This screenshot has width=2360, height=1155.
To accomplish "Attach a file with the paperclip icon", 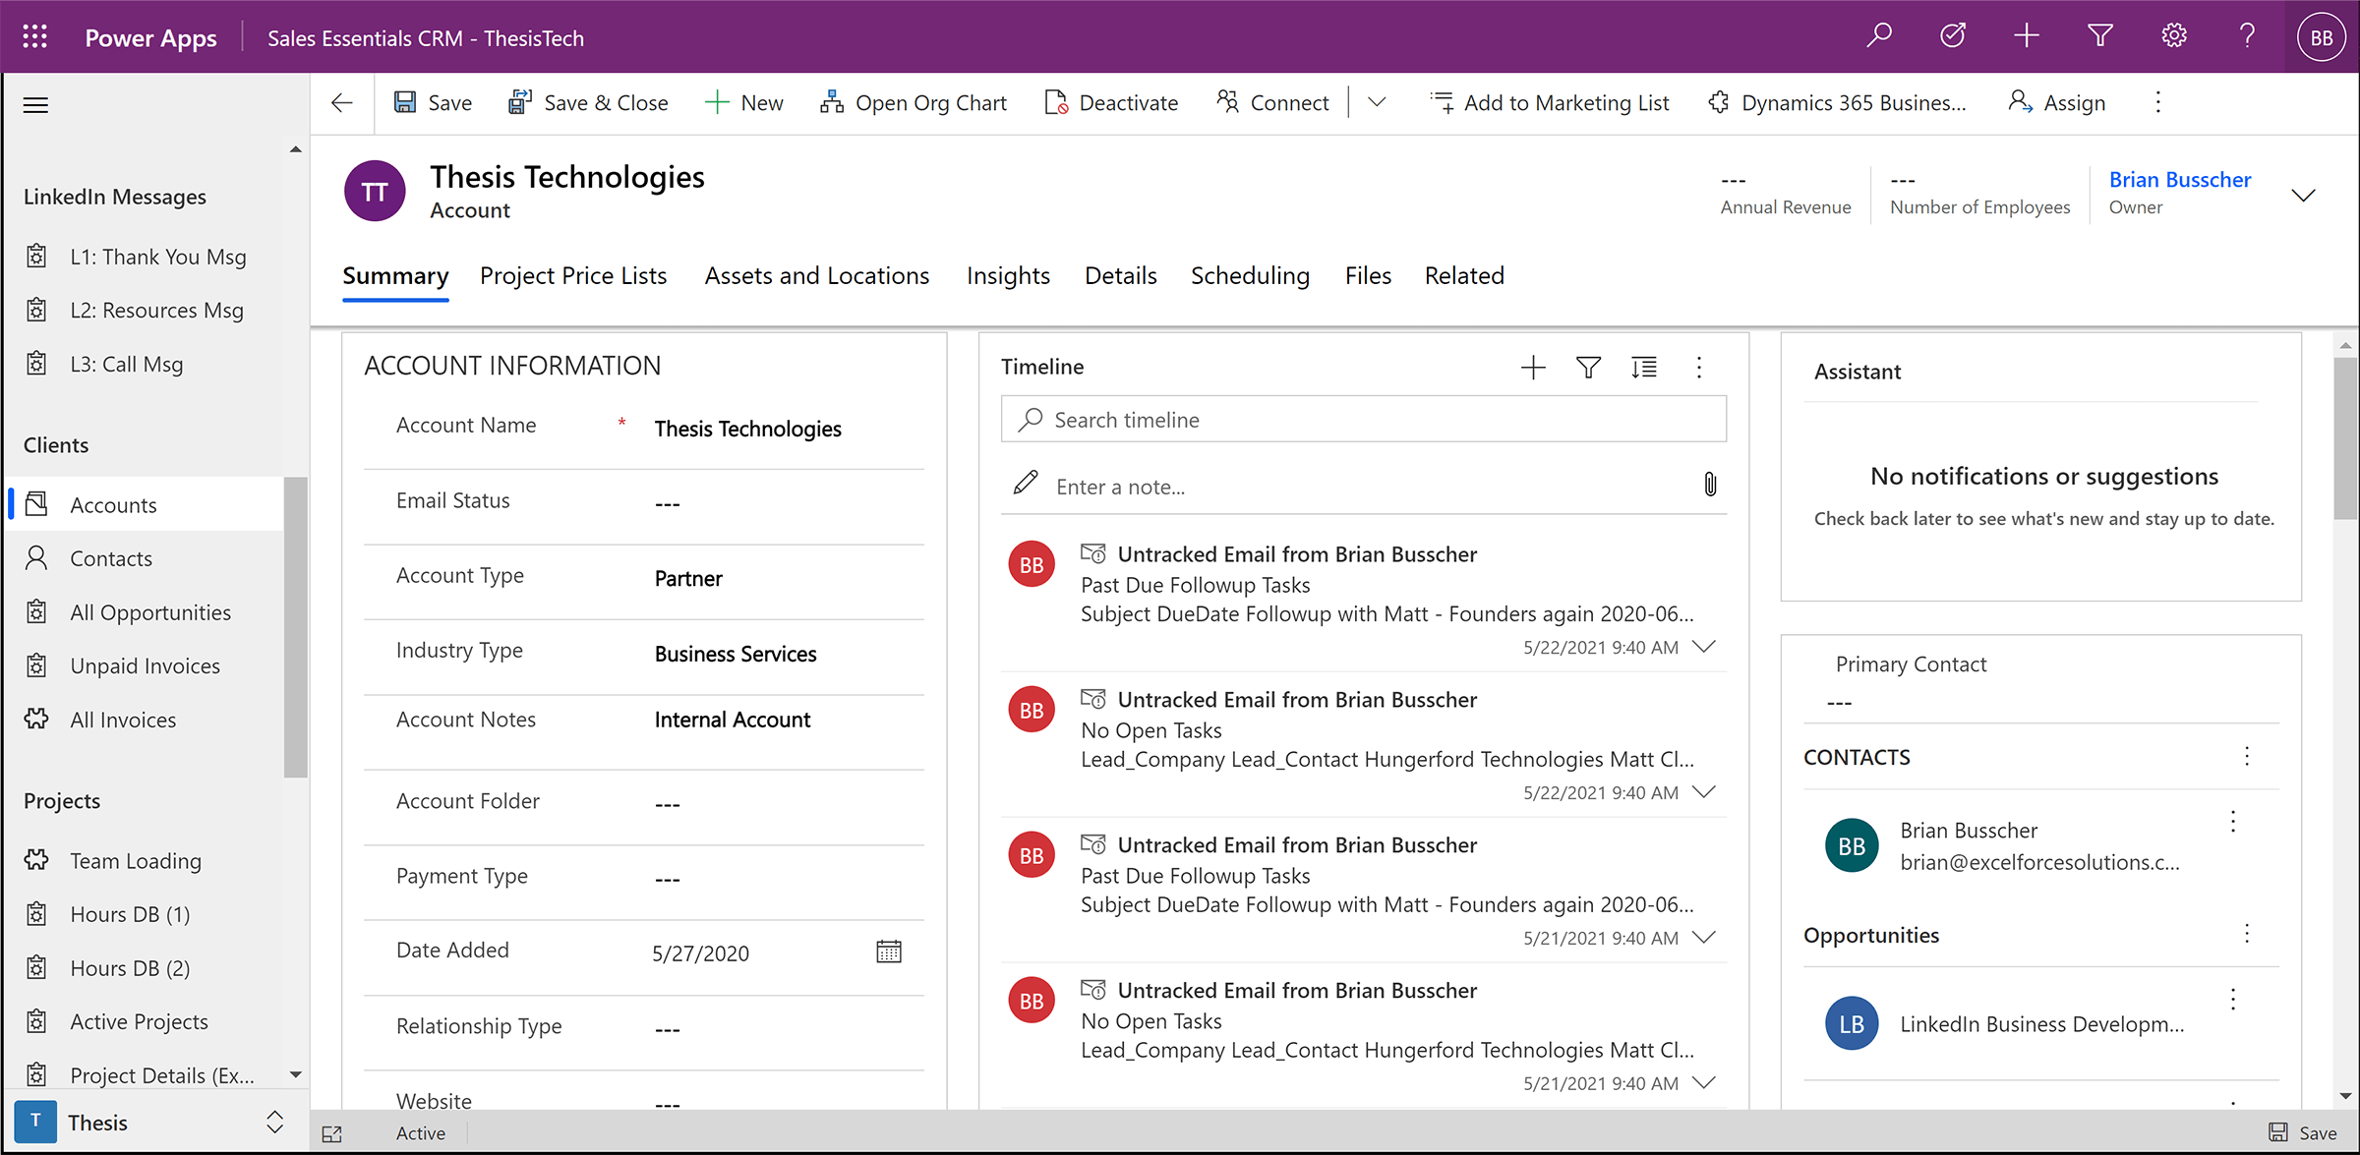I will (x=1710, y=485).
